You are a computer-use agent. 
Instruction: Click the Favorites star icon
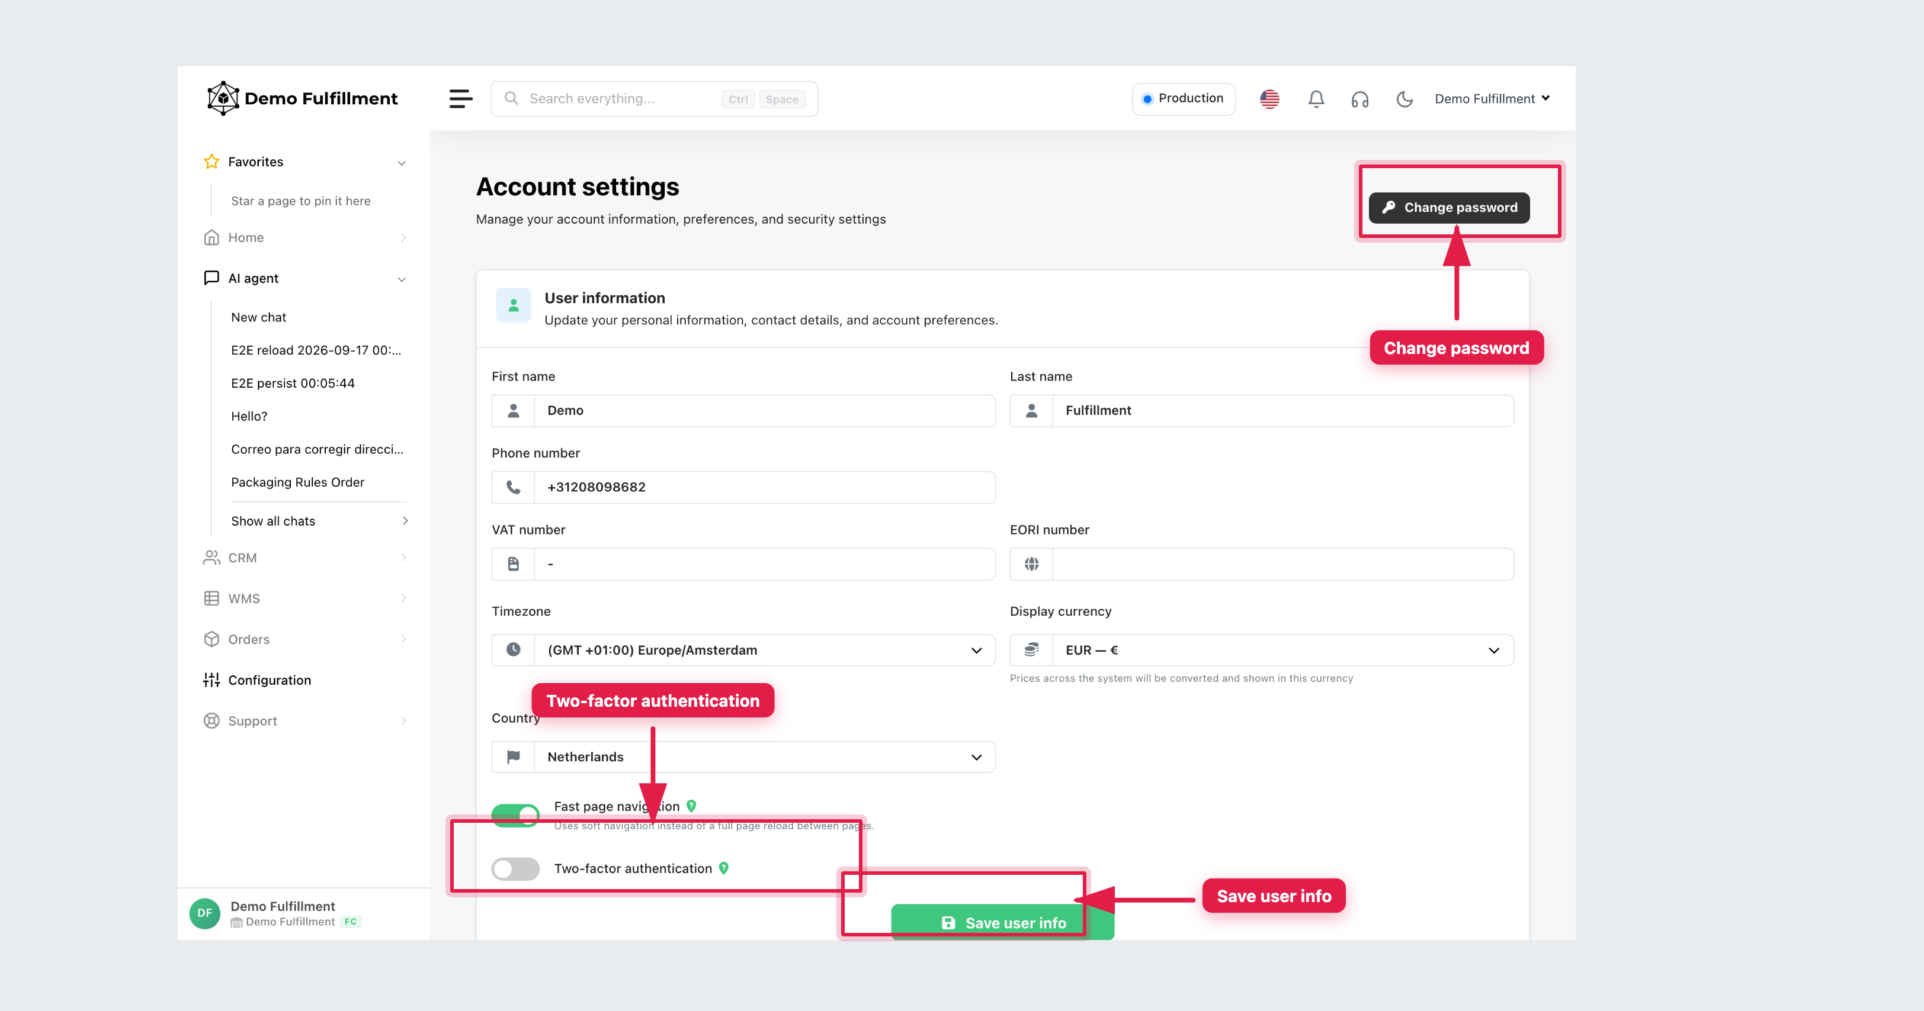(x=211, y=162)
